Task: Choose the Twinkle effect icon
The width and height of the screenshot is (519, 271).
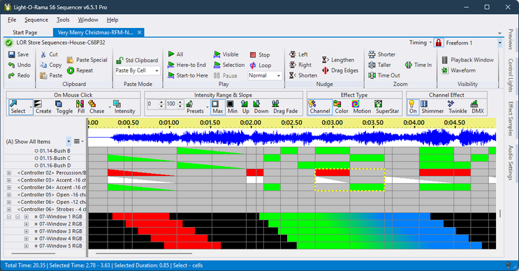Action: click(x=458, y=107)
